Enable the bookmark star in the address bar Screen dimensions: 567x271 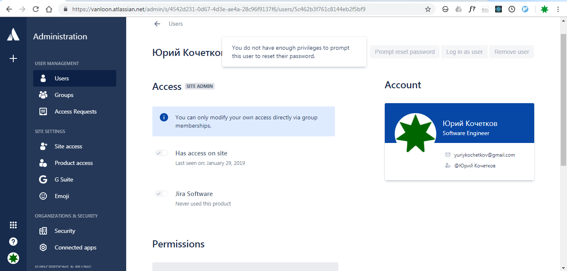(428, 9)
